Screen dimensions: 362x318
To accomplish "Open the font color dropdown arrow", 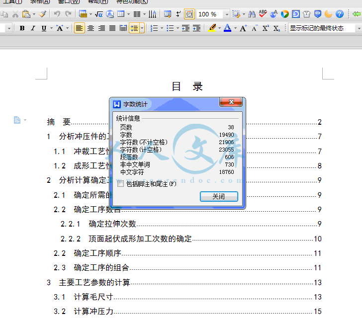I will [236, 28].
